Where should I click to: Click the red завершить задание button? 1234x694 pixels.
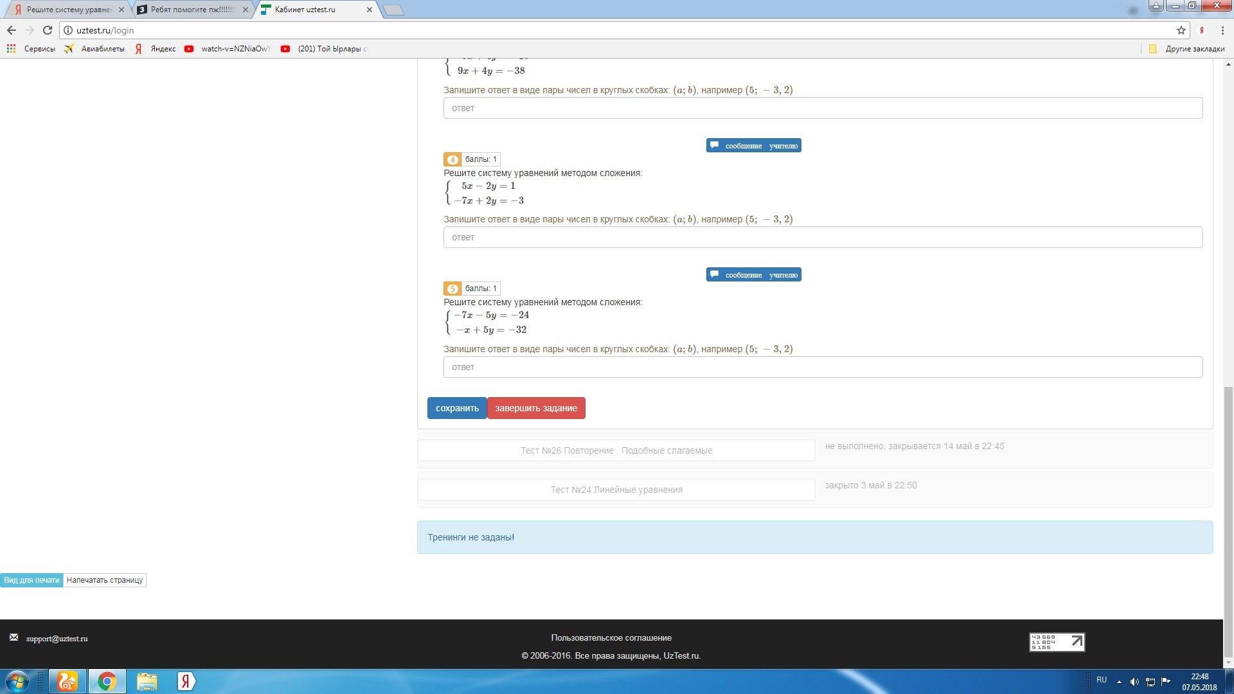tap(535, 408)
